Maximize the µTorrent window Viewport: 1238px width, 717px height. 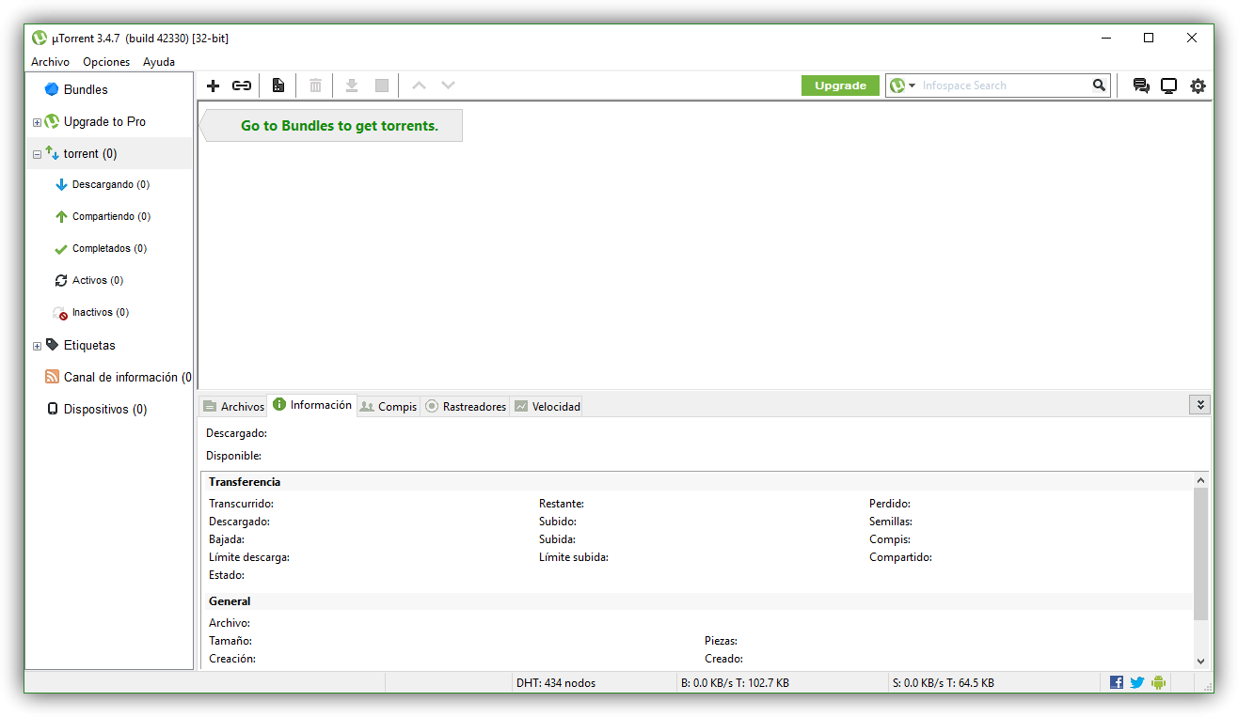pos(1149,38)
